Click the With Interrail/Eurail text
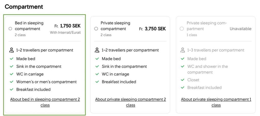This screenshot has height=116, width=260. click(x=65, y=32)
